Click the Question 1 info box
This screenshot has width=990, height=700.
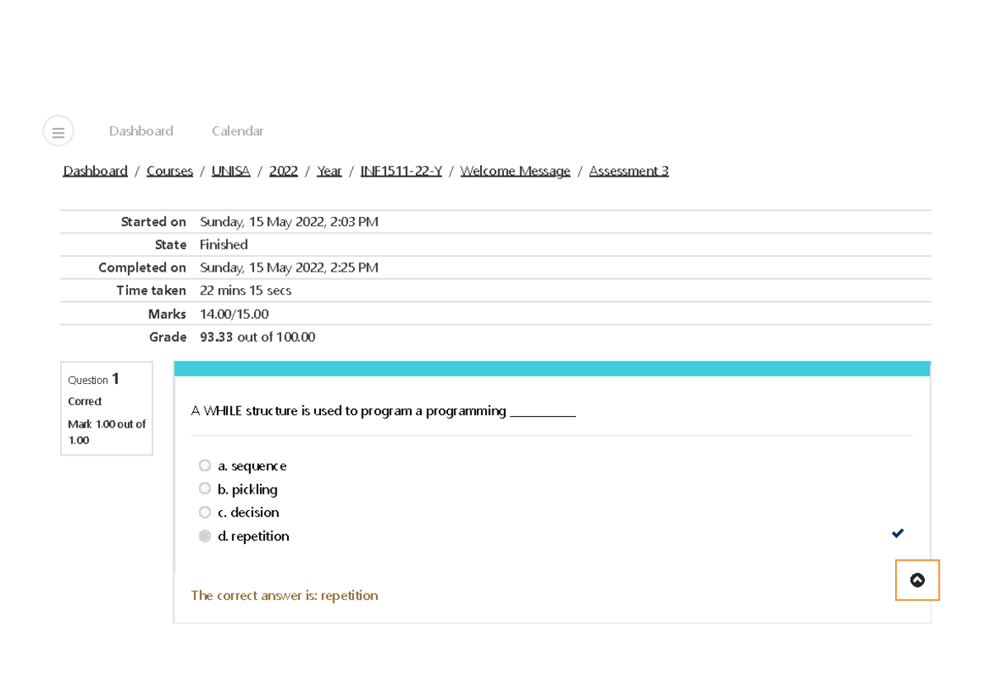click(x=106, y=409)
